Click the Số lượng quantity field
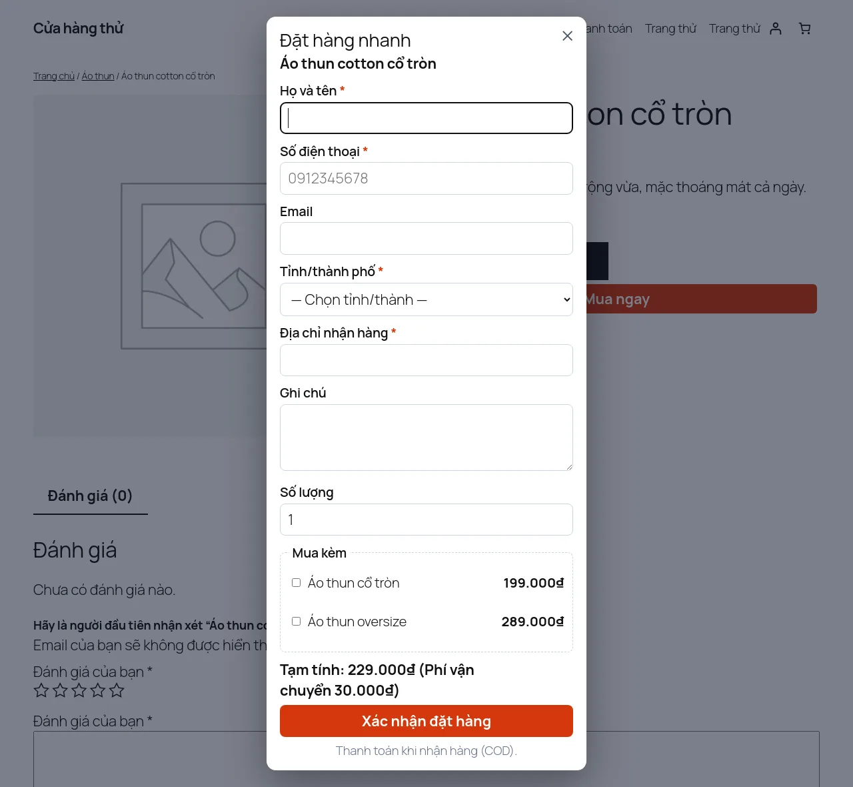This screenshot has height=787, width=853. click(426, 520)
